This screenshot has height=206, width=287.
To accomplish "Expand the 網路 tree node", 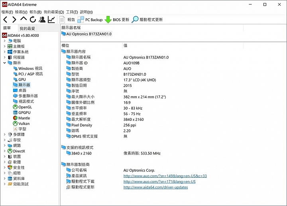I will point(4,145).
